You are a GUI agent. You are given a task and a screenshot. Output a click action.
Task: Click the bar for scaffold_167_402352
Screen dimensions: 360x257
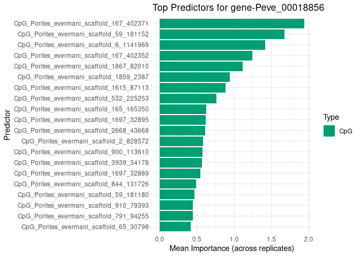pyautogui.click(x=206, y=56)
